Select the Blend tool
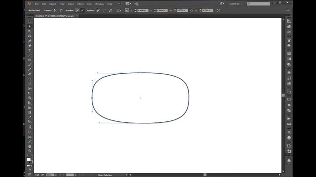316x177 pixels. coord(30,122)
